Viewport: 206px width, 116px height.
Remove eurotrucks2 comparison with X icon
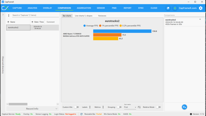click(x=200, y=19)
